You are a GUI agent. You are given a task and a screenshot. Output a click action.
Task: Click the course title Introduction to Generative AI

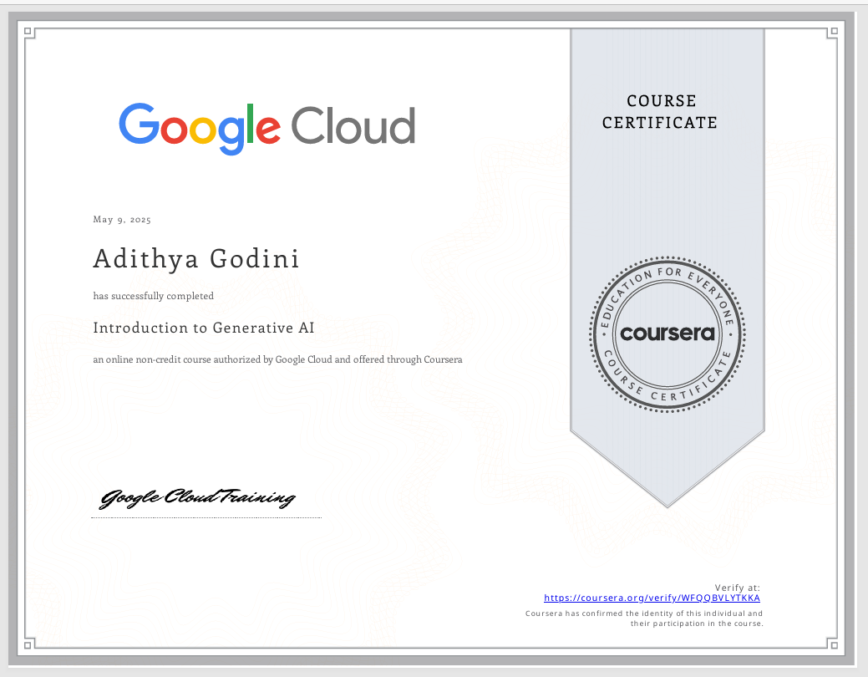tap(204, 328)
